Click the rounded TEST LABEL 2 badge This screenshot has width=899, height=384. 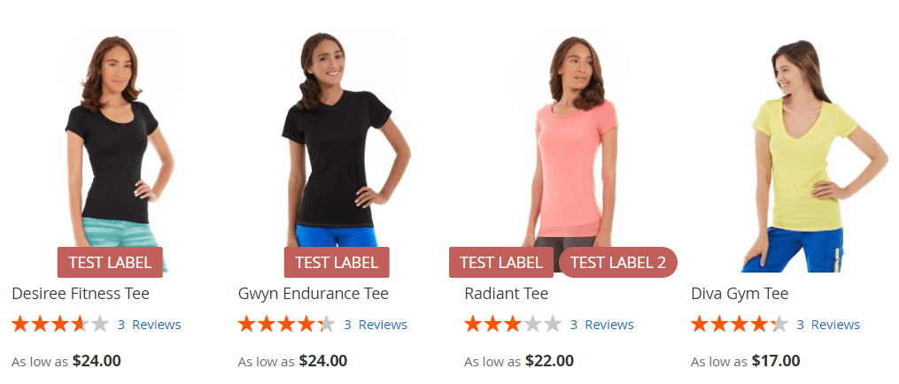[618, 263]
